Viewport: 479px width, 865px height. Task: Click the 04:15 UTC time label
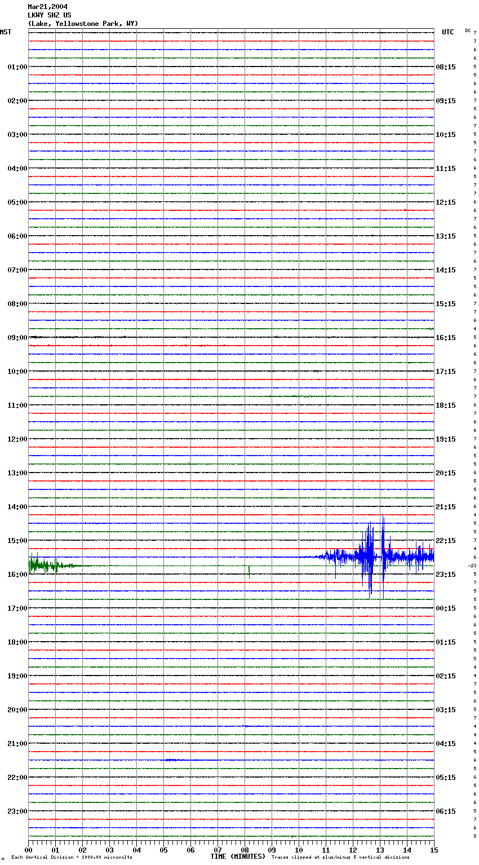point(446,744)
